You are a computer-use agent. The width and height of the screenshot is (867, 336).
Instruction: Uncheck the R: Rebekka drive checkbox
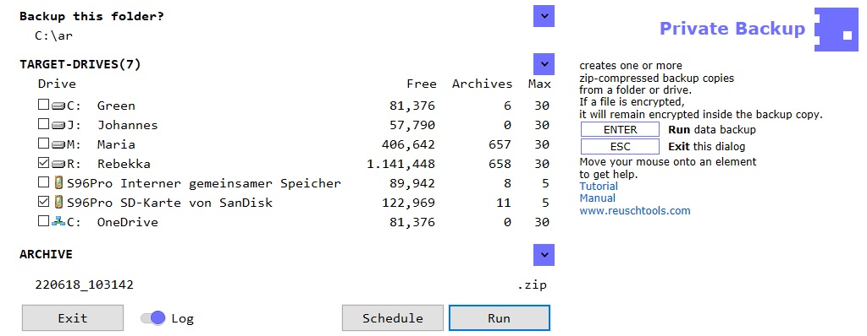(x=43, y=163)
